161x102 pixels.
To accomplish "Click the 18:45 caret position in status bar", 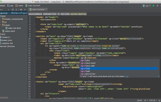I will 139,100.
